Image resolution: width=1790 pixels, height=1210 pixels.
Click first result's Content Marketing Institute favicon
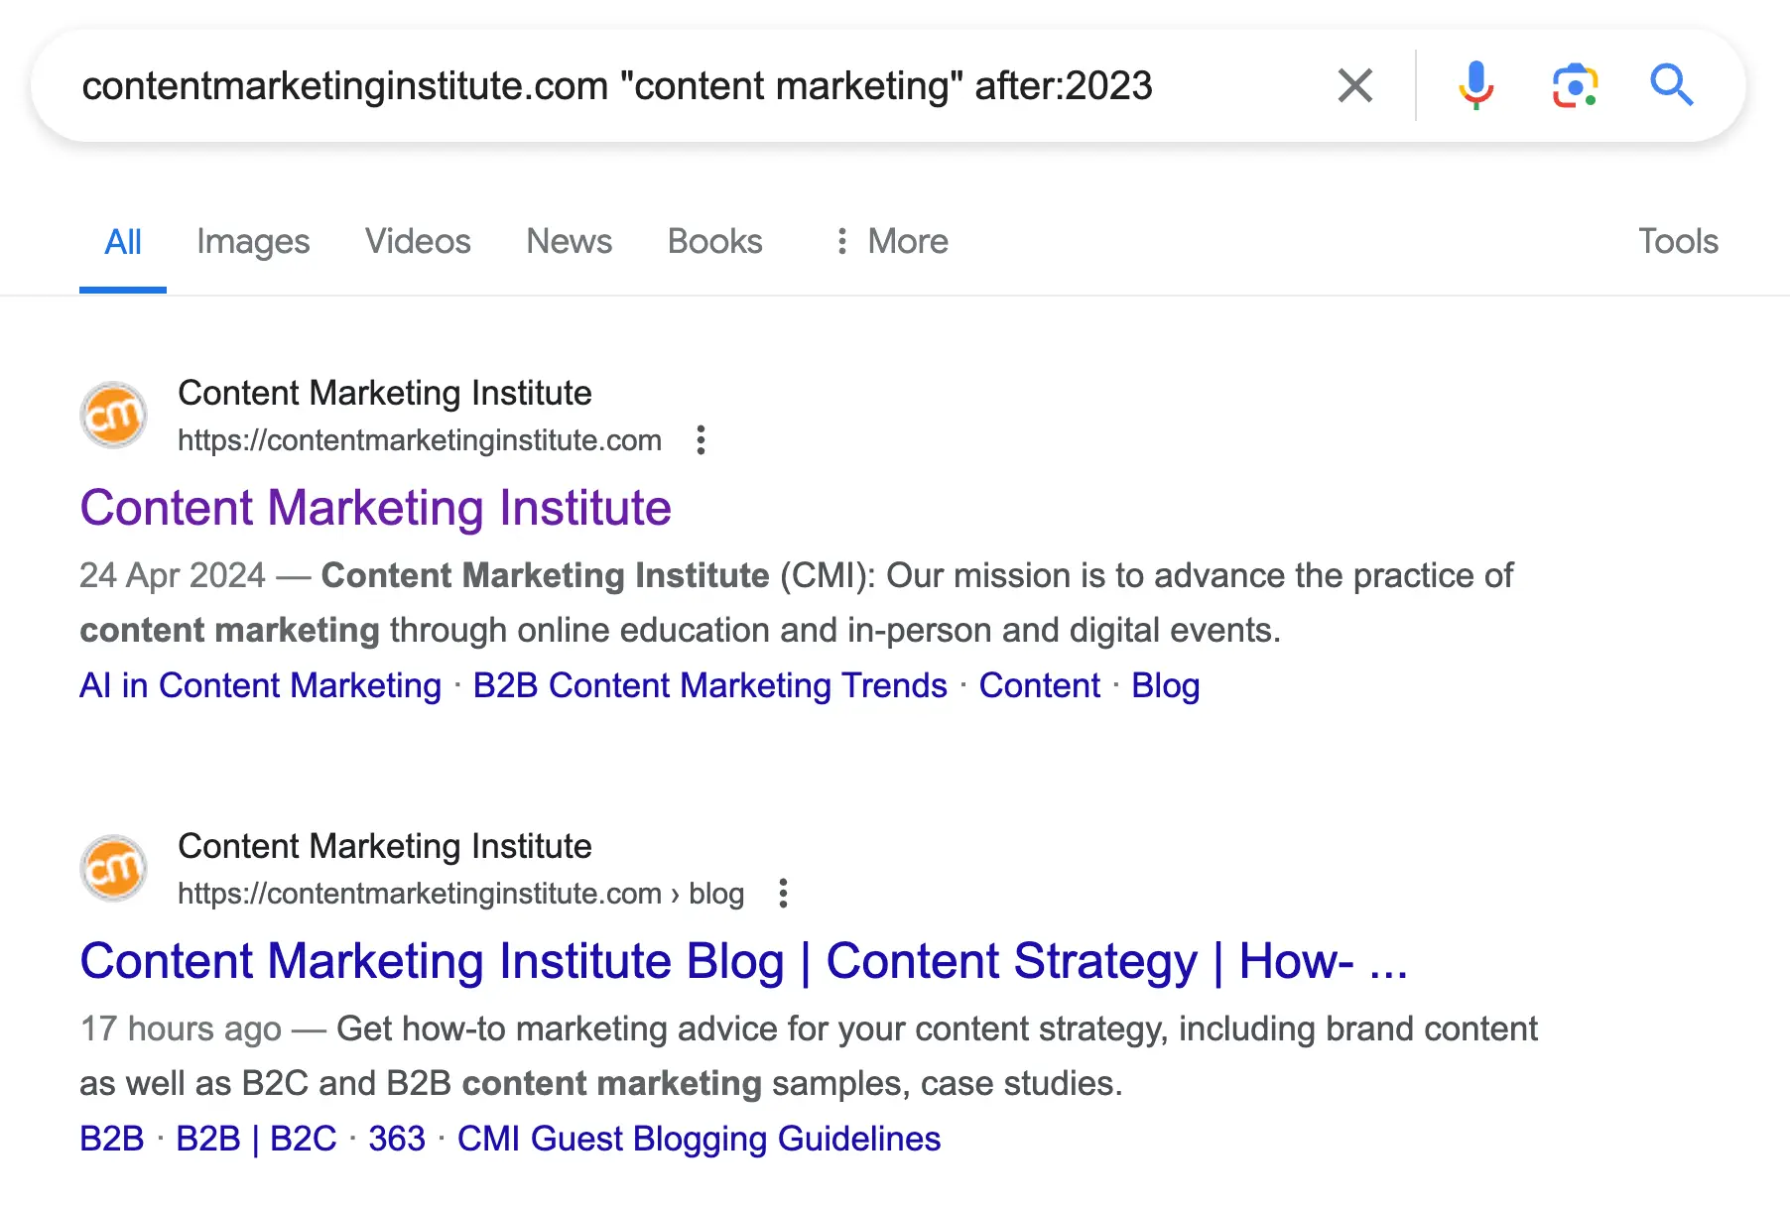coord(114,416)
